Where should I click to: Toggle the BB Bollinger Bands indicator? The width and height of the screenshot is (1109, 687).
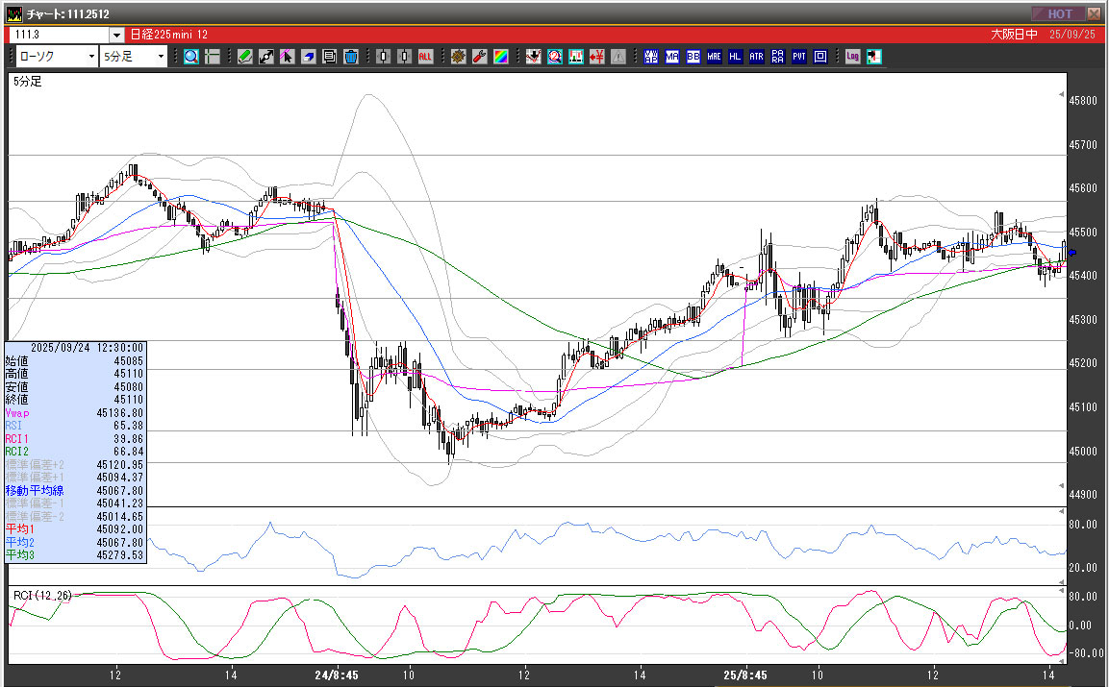click(693, 57)
